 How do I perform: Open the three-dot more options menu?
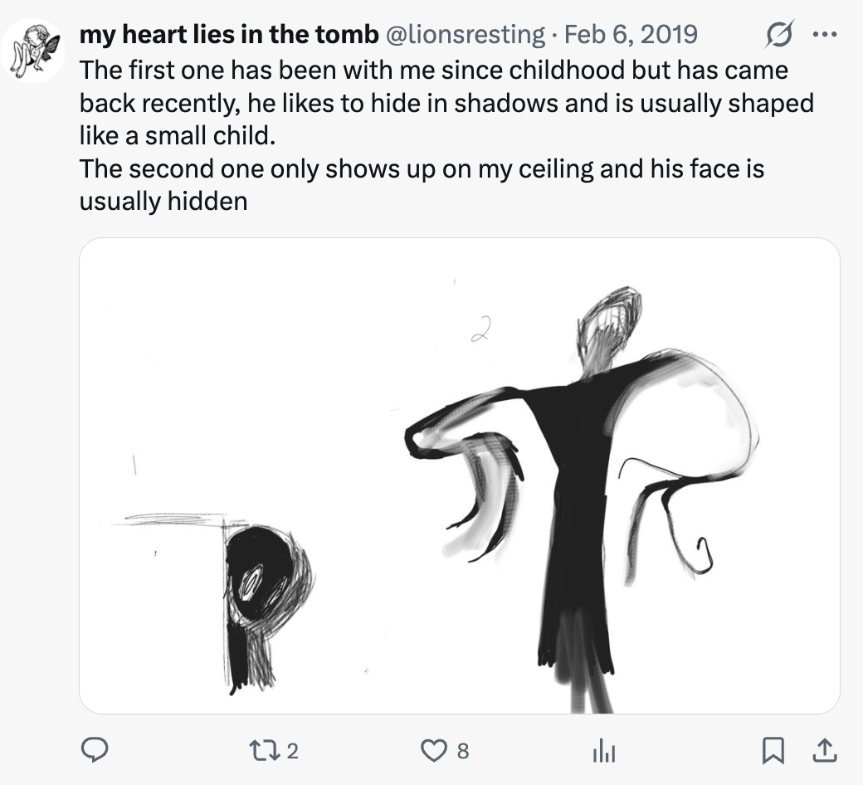click(x=822, y=36)
